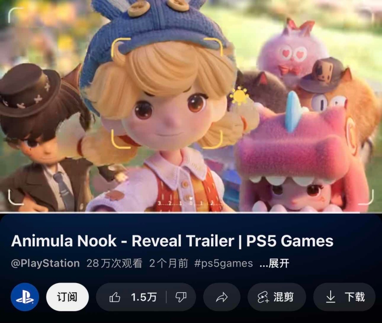The image size is (382, 323).
Task: Click the video progress bar below player
Action: tap(191, 212)
